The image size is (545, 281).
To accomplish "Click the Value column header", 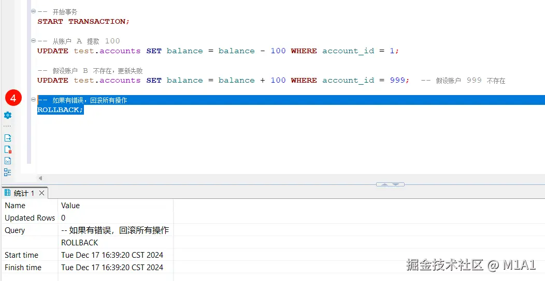I will (x=116, y=206).
